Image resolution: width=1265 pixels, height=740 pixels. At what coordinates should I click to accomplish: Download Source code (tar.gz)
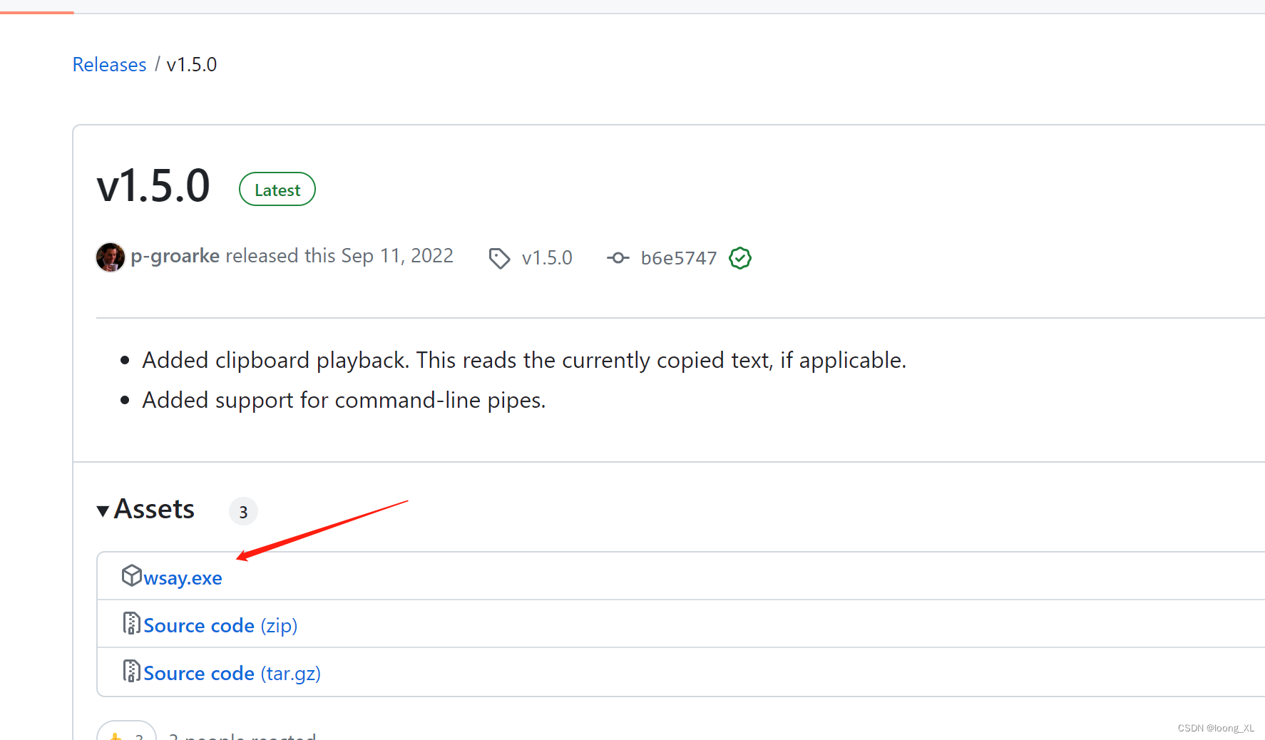point(232,674)
